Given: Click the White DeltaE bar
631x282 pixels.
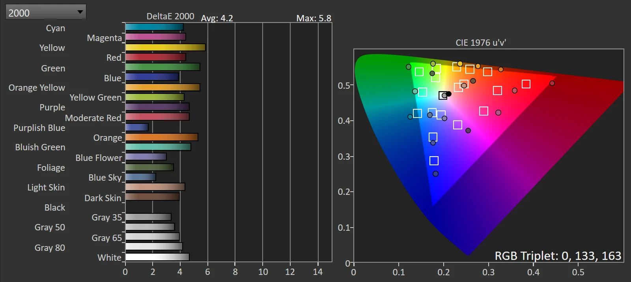Looking at the screenshot, I should (x=157, y=257).
